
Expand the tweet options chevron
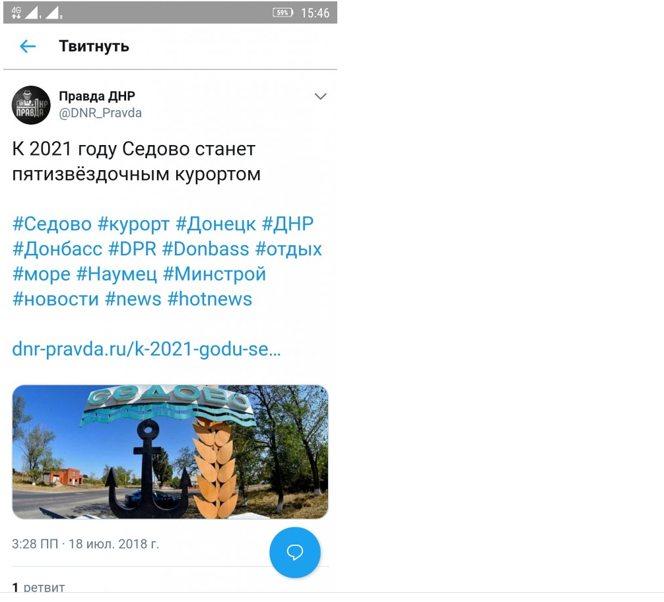pyautogui.click(x=321, y=96)
